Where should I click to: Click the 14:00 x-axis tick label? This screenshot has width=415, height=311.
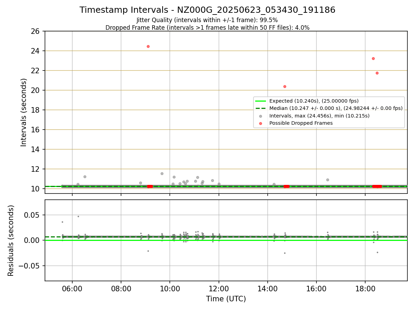pyautogui.click(x=268, y=289)
